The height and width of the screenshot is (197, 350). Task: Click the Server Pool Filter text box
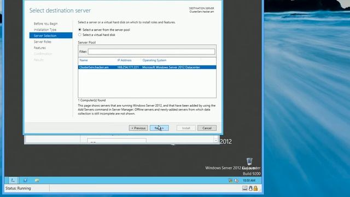(151, 51)
